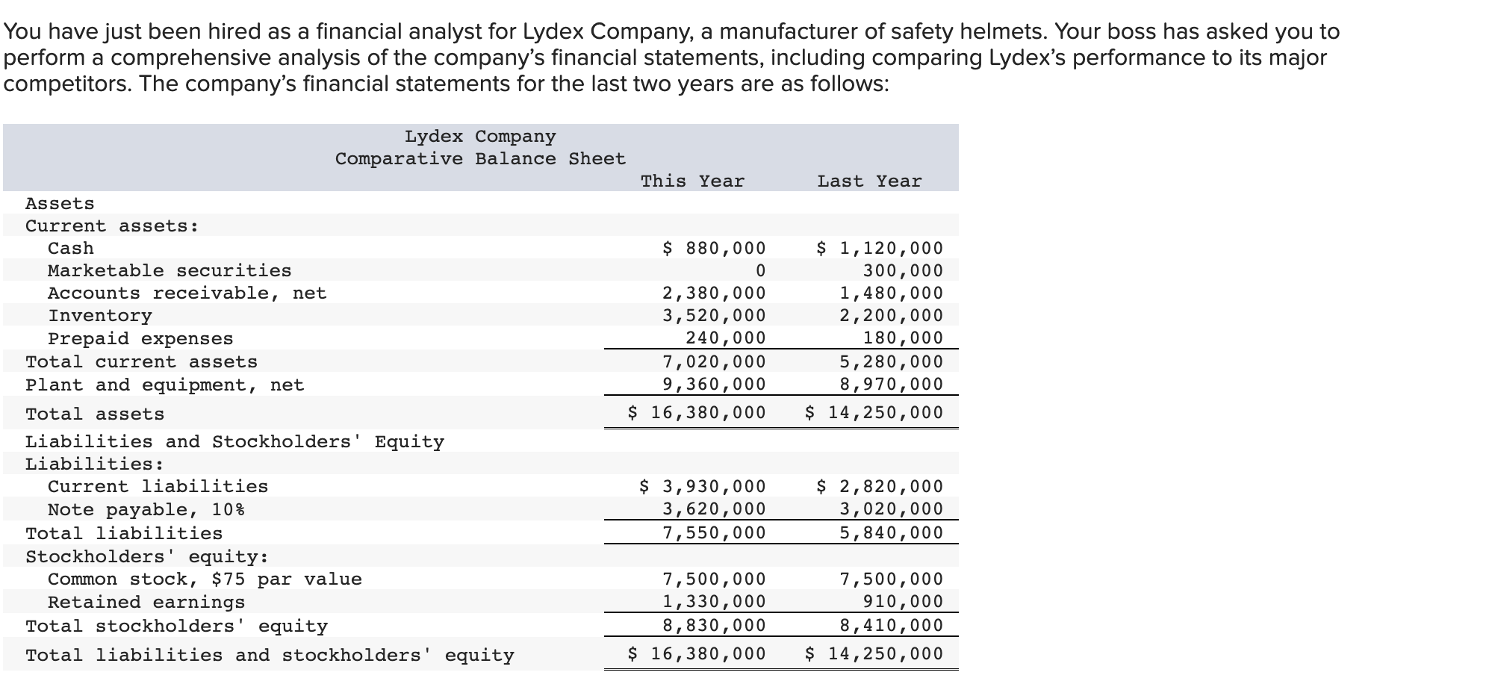The width and height of the screenshot is (1495, 687).
Task: Select the Liabilities and Stockholders' Equity heading
Action: [x=234, y=441]
